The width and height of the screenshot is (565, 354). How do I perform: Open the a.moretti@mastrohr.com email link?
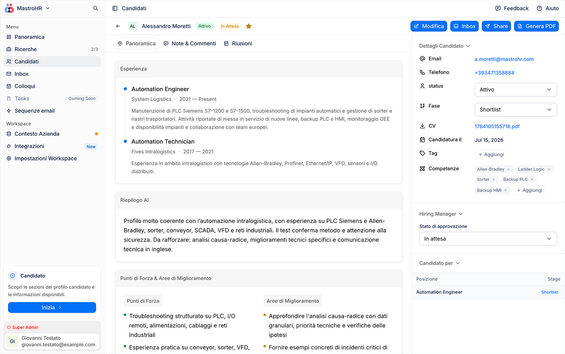pyautogui.click(x=504, y=59)
